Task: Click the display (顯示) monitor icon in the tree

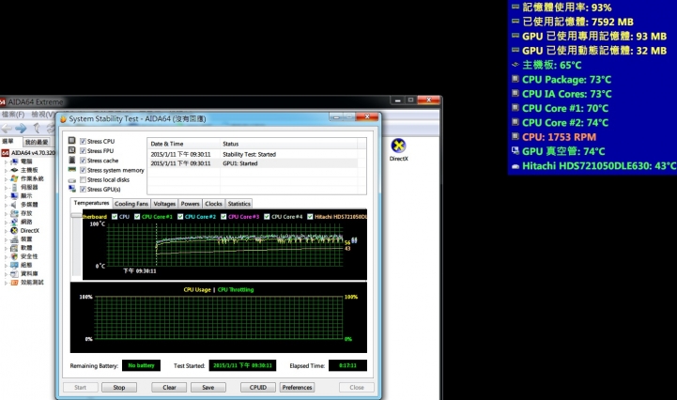Action: tap(14, 195)
